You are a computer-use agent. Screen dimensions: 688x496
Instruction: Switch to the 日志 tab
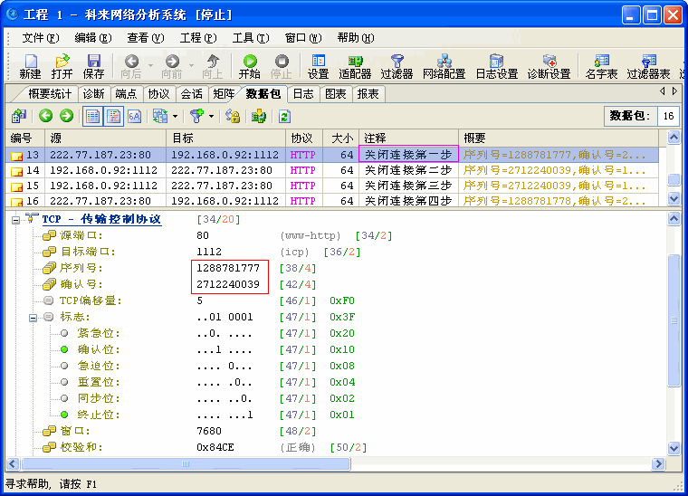point(303,94)
